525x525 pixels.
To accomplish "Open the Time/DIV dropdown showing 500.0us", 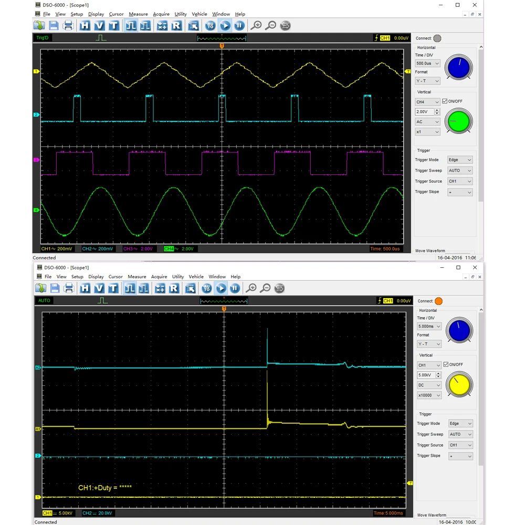I will 428,64.
